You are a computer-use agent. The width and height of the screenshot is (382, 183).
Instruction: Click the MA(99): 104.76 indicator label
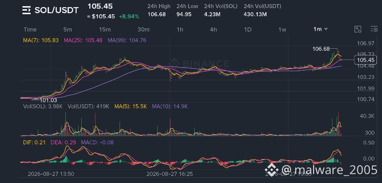pos(127,40)
